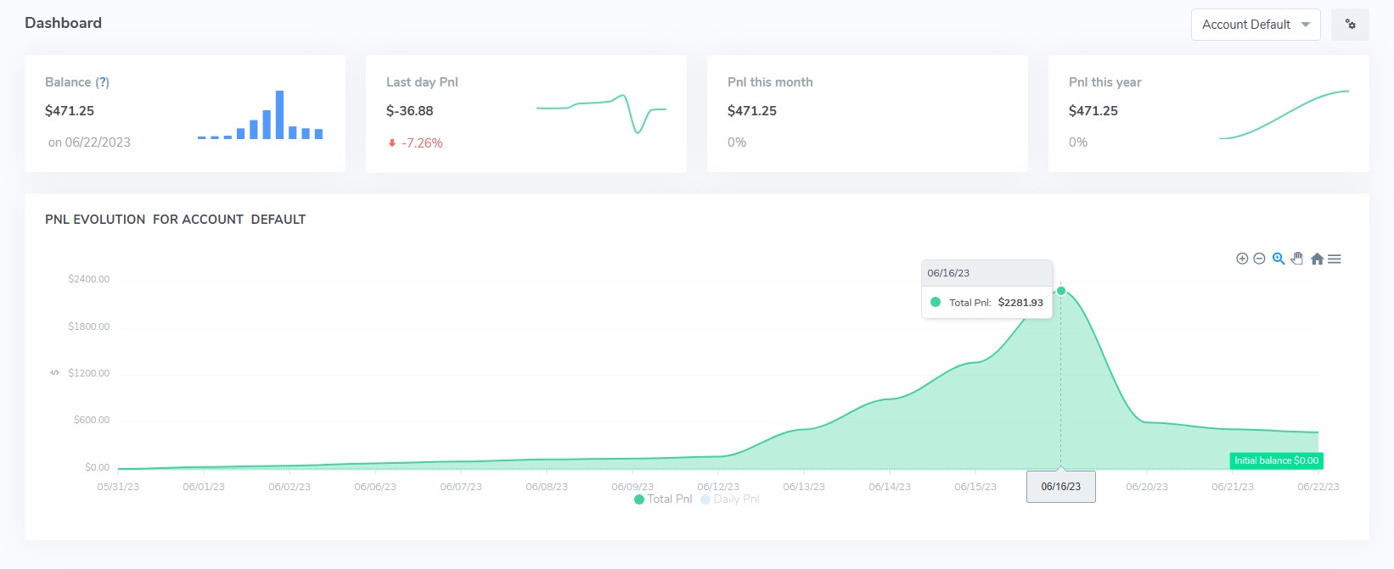Click the 06/16/23 x-axis date label
This screenshot has width=1394, height=569.
(1061, 487)
